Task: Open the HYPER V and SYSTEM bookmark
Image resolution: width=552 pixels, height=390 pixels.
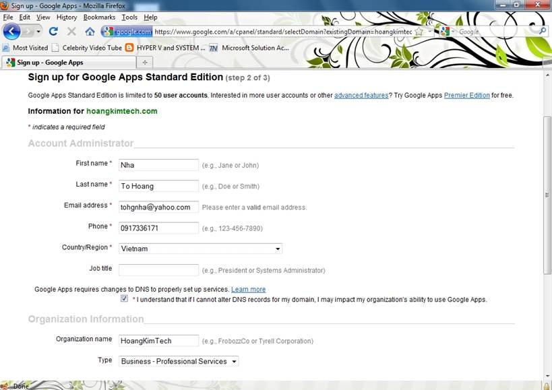Action: (165, 48)
